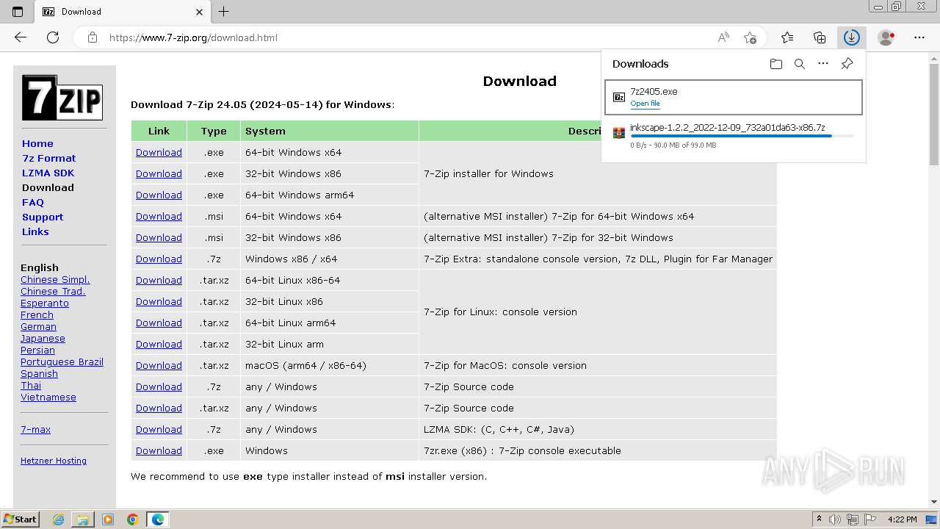This screenshot has height=529, width=940.
Task: Click the inkscape download progress bar
Action: [742, 136]
